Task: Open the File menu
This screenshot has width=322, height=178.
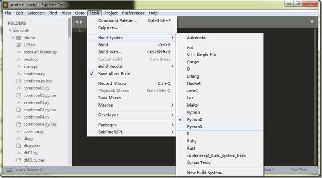Action: click(x=8, y=13)
